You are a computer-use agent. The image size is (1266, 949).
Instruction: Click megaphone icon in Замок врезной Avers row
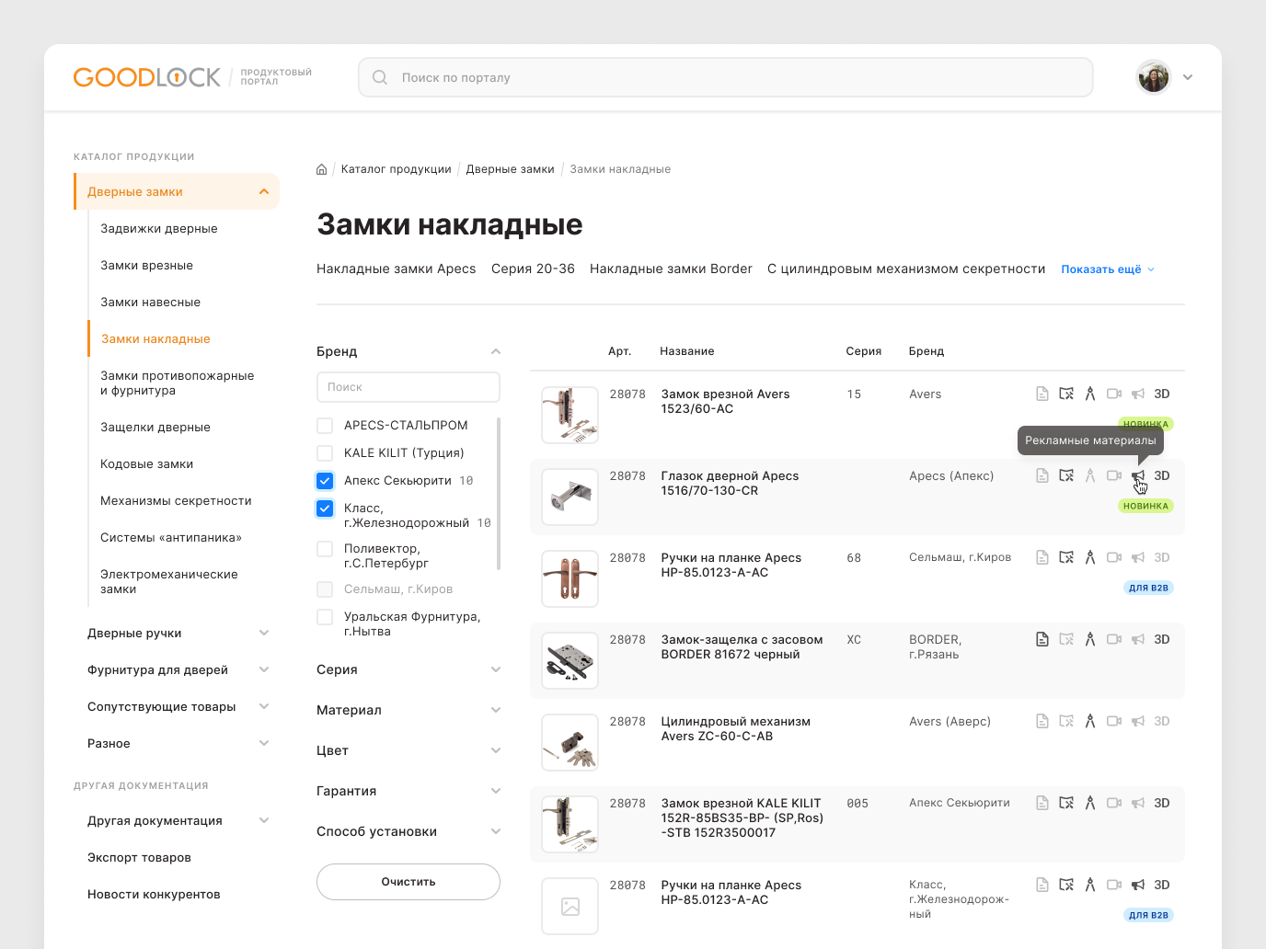point(1138,394)
